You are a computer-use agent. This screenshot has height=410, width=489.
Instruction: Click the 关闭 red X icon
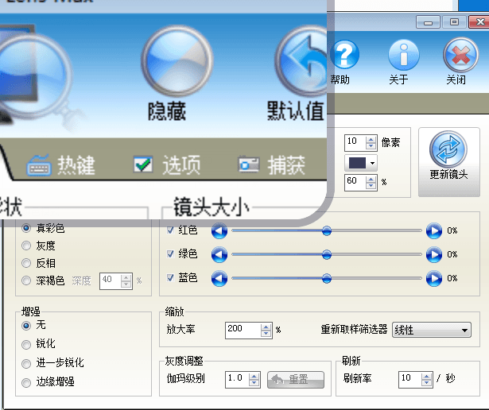coord(460,55)
